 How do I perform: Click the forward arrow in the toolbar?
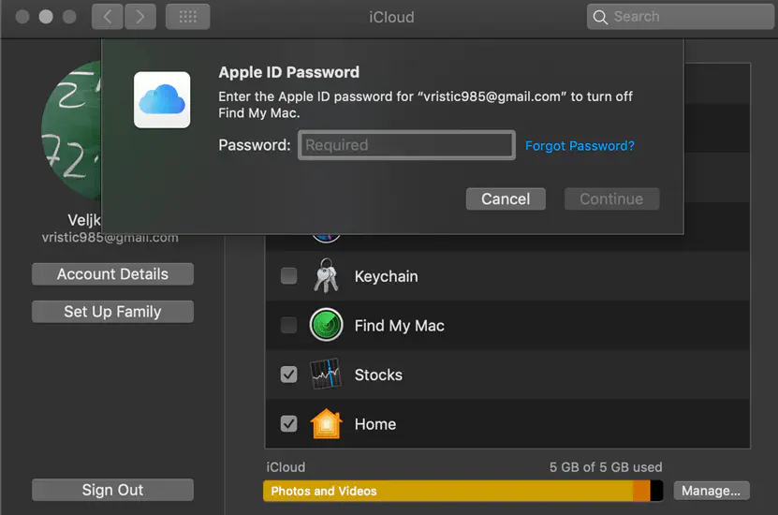click(140, 17)
